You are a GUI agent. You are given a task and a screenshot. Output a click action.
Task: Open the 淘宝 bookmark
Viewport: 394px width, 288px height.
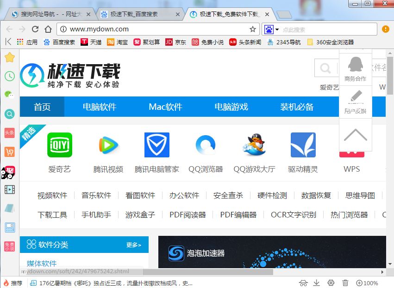[117, 42]
